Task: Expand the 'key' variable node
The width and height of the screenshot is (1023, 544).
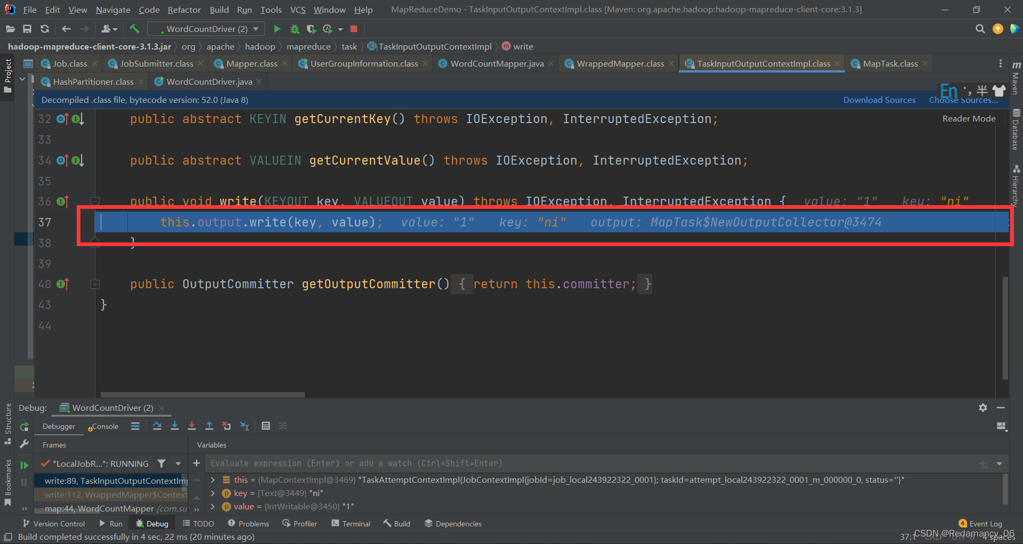Action: (x=213, y=493)
